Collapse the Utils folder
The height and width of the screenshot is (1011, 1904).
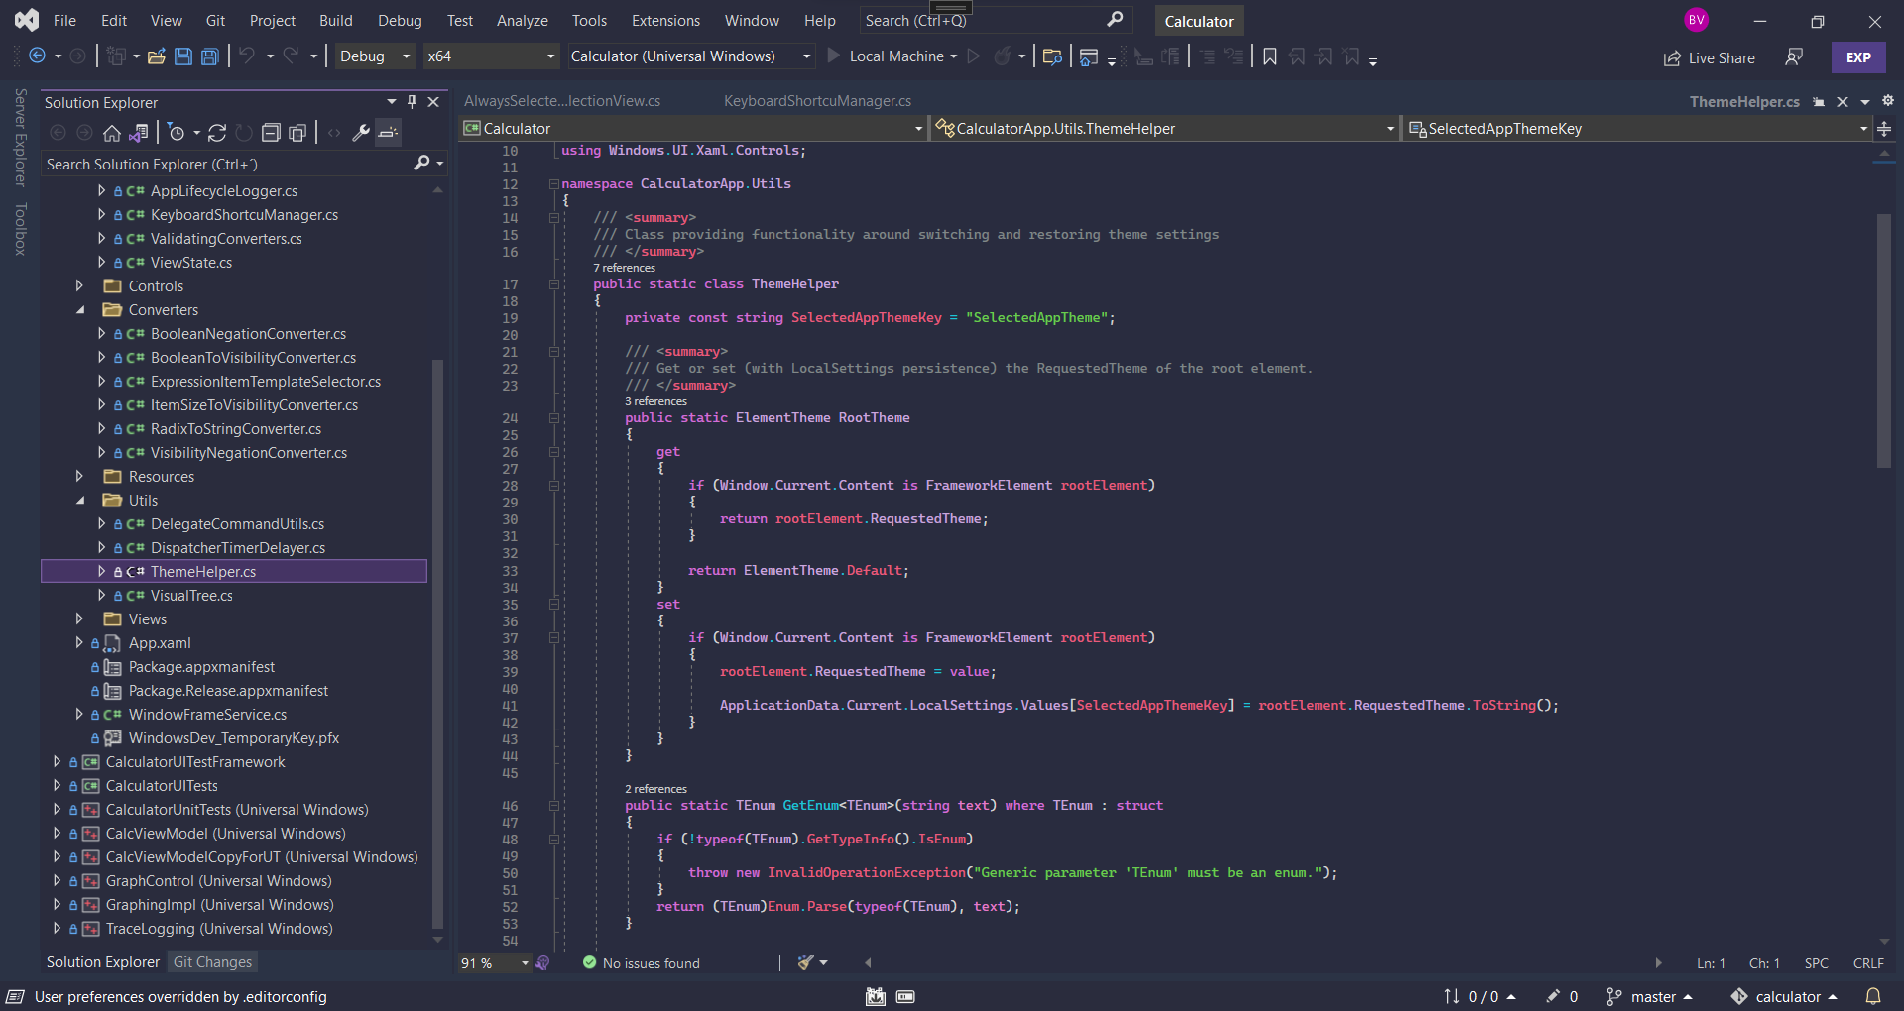pos(79,500)
